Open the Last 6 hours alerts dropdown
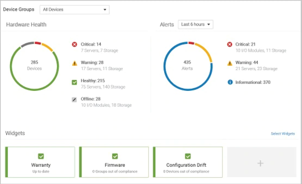Viewport: 302px width, 184px height. click(x=195, y=24)
